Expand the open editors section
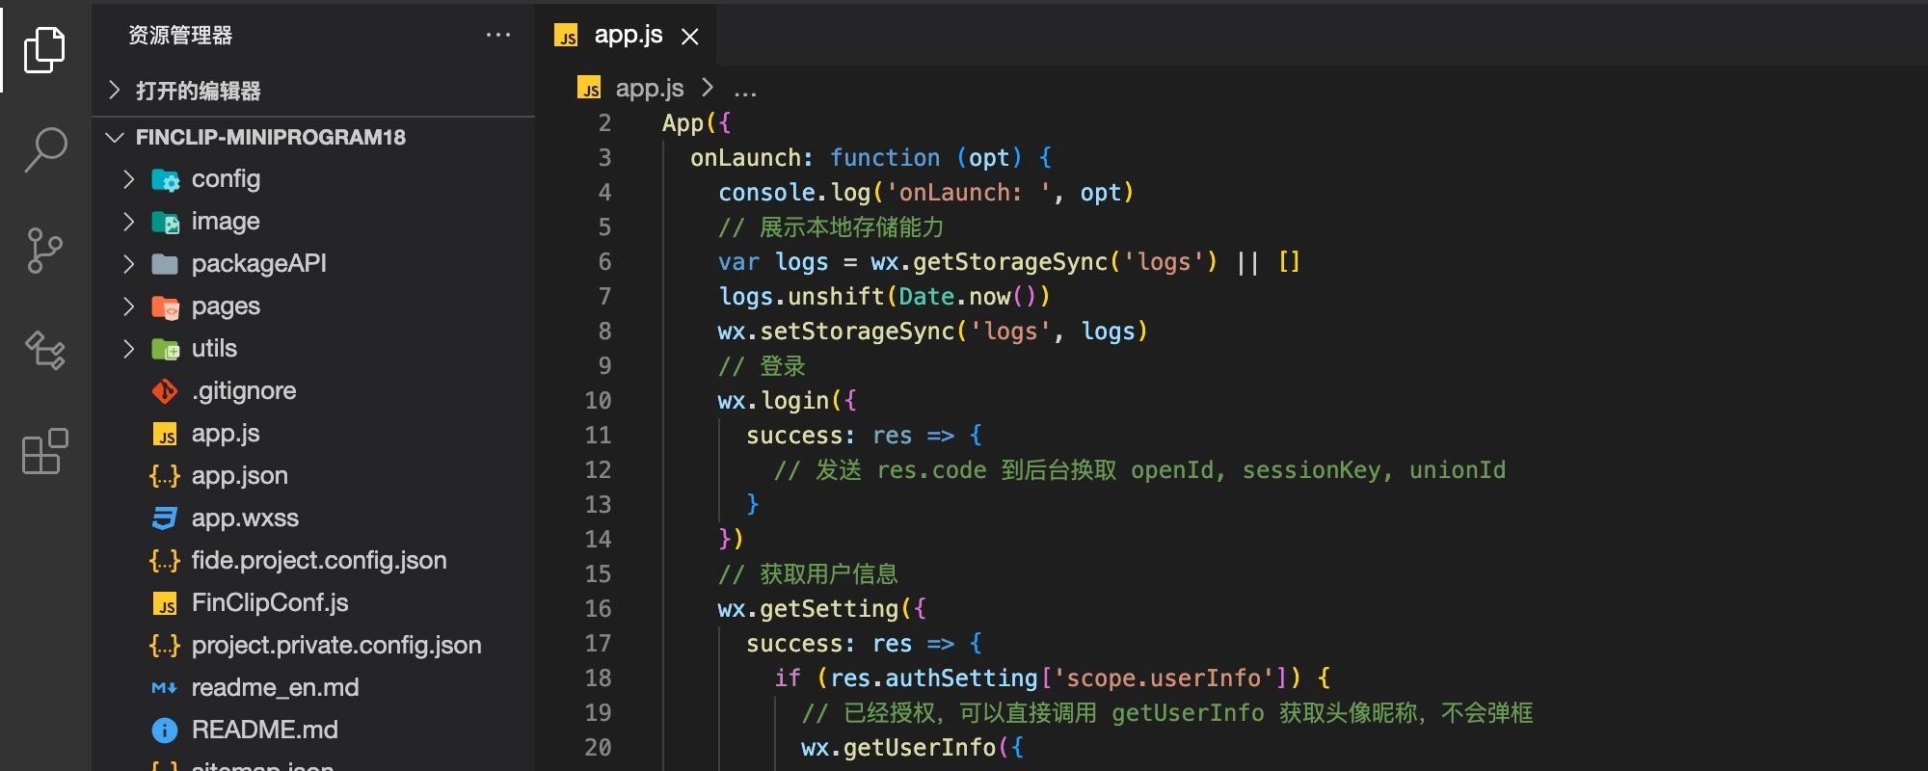Viewport: 1928px width, 771px height. (x=115, y=91)
